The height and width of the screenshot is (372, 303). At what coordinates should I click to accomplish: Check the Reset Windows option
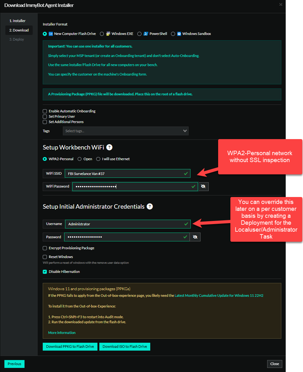tap(45, 257)
